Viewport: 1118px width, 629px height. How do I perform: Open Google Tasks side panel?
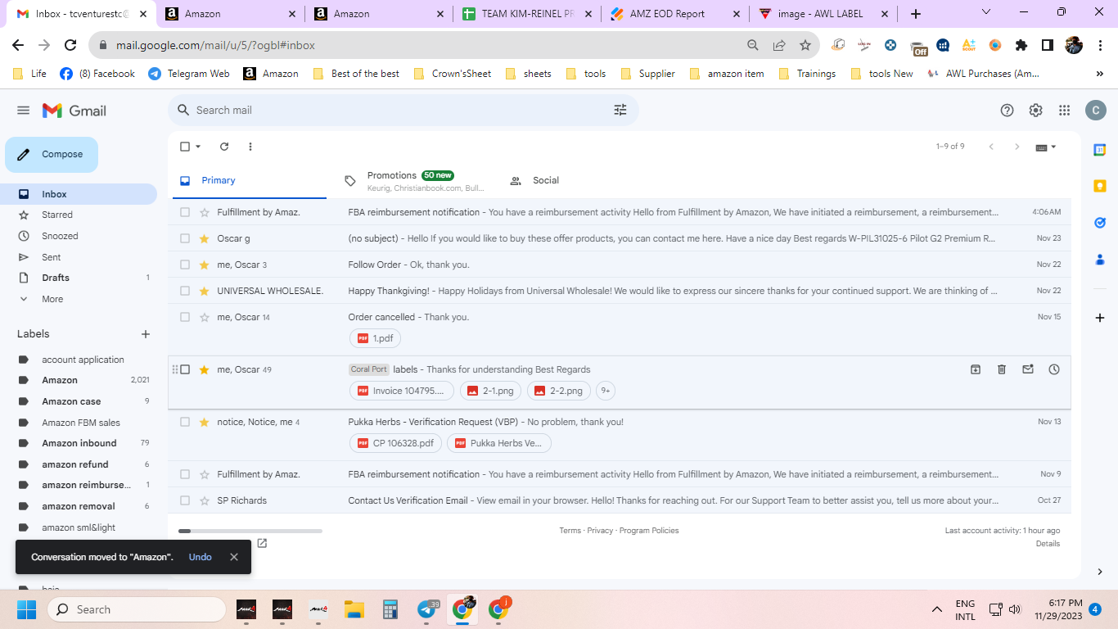pyautogui.click(x=1100, y=222)
